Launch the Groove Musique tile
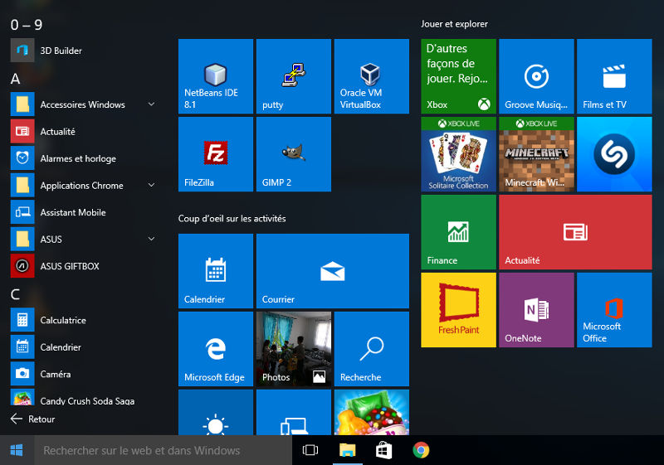Viewport: 664px width, 465px height. (x=536, y=76)
